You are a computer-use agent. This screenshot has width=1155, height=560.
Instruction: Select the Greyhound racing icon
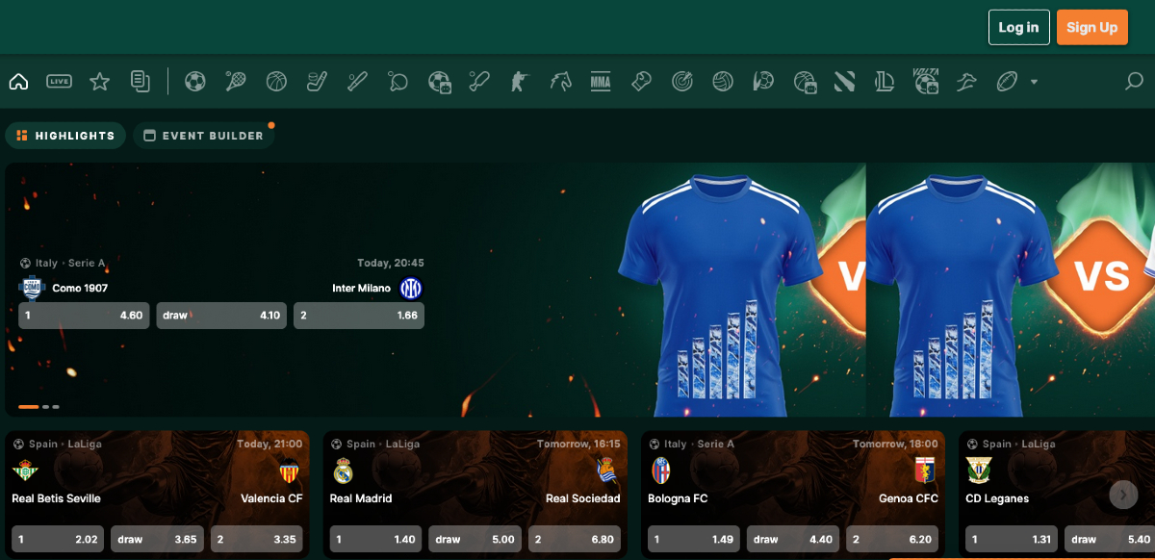click(x=966, y=82)
